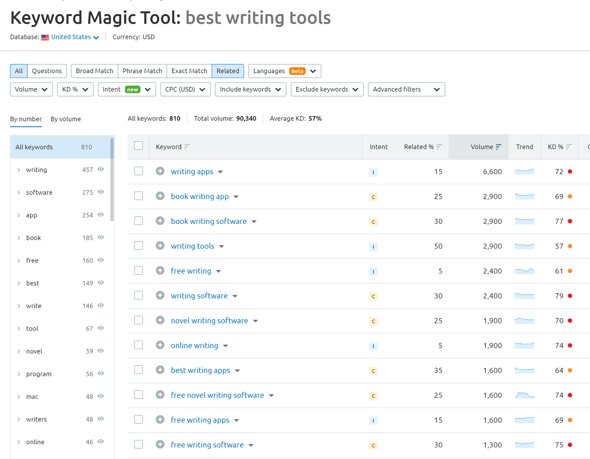
Task: Click informational intent badge for 'writing apps'
Action: pyautogui.click(x=373, y=172)
